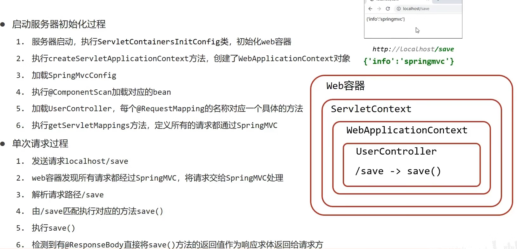This screenshot has width=517, height=249.
Task: Focus the localhost/save address bar
Action: (x=428, y=9)
